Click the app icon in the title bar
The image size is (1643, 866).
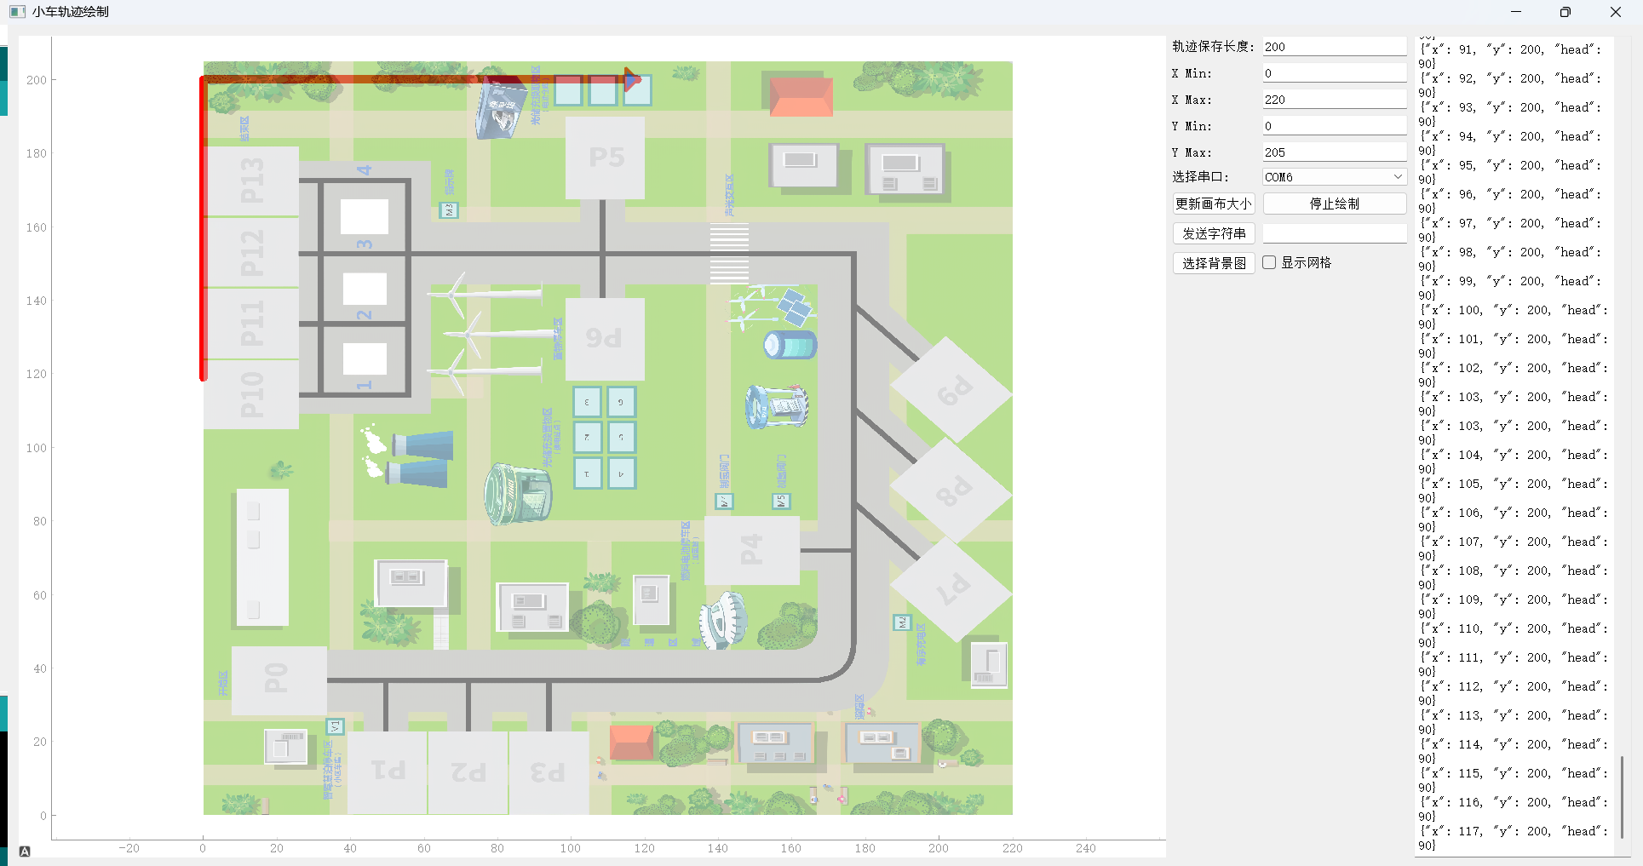(17, 12)
